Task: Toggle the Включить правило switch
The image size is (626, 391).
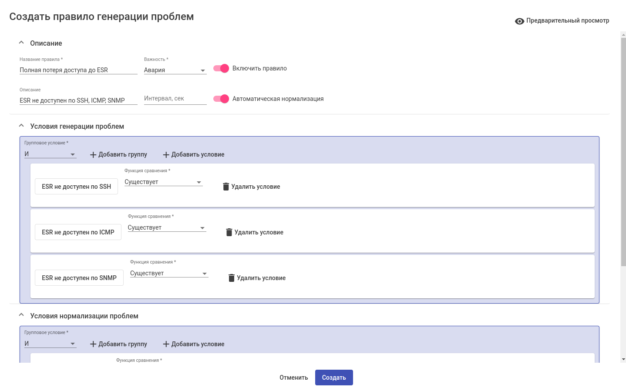Action: [x=221, y=68]
